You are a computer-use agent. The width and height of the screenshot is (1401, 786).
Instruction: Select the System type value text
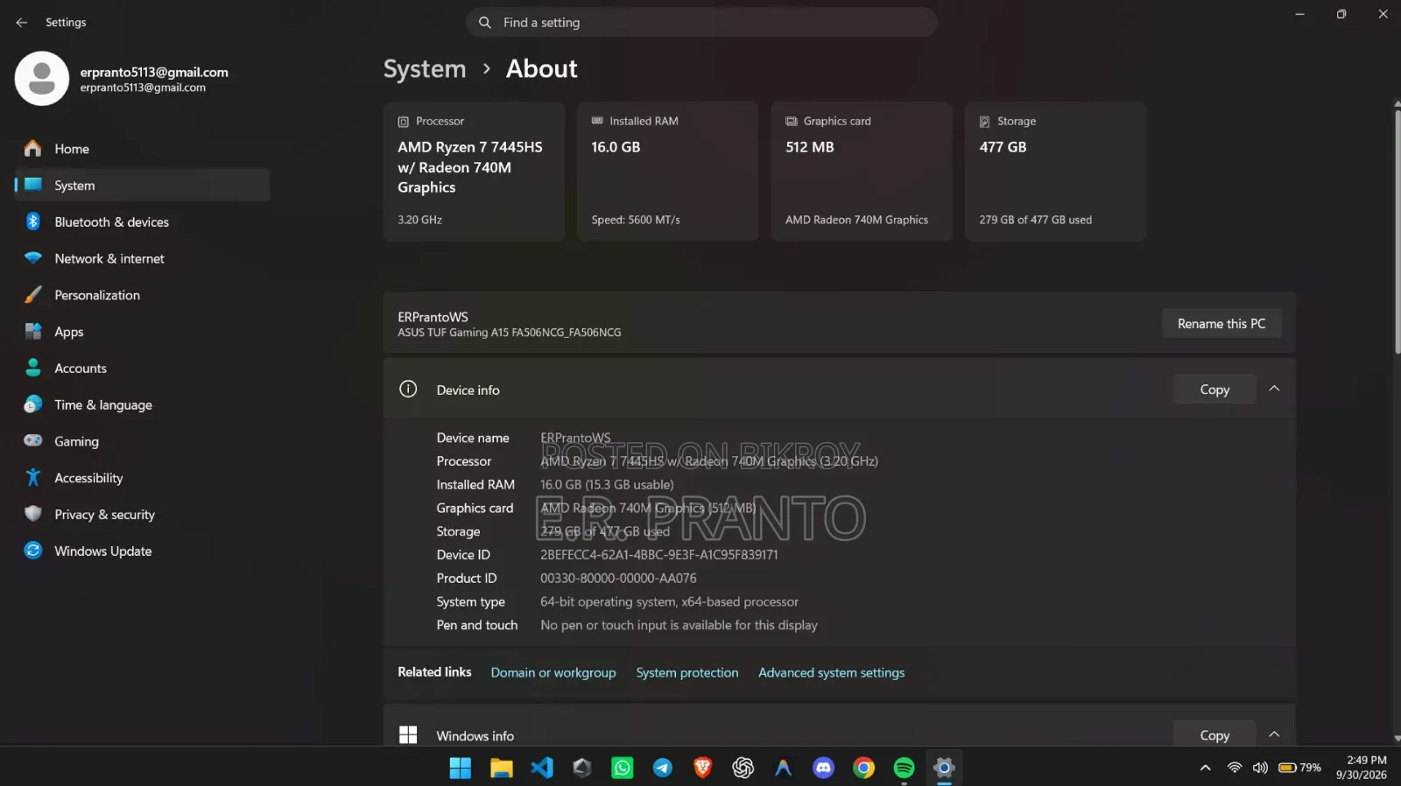coord(669,602)
